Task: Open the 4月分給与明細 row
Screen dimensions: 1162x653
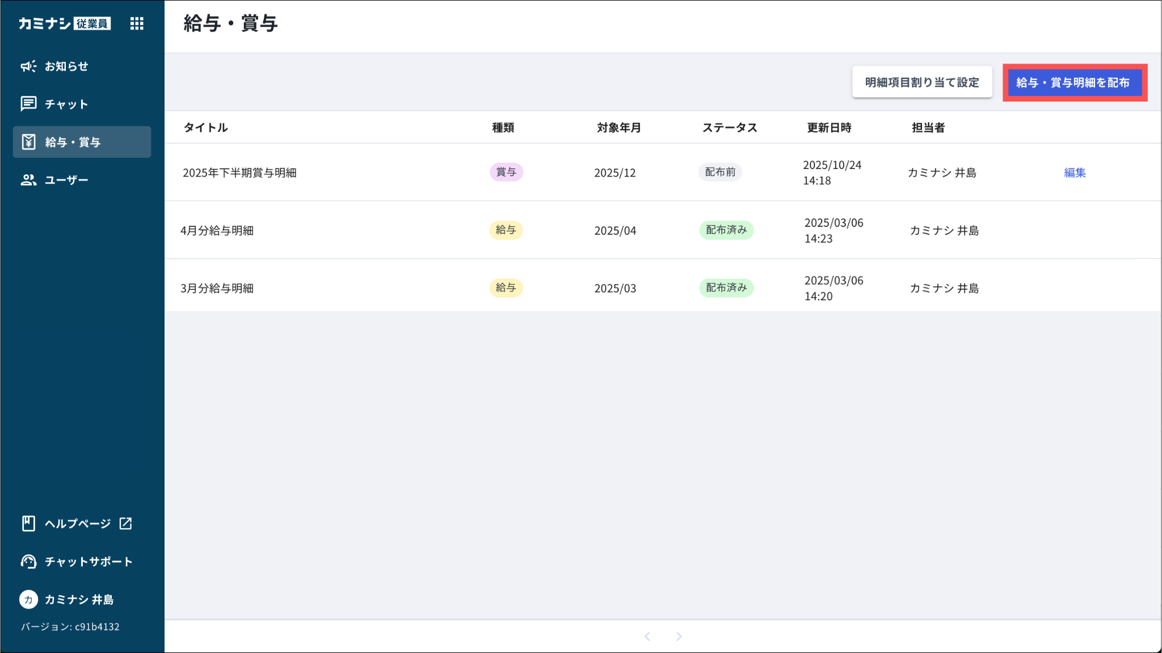Action: point(217,230)
